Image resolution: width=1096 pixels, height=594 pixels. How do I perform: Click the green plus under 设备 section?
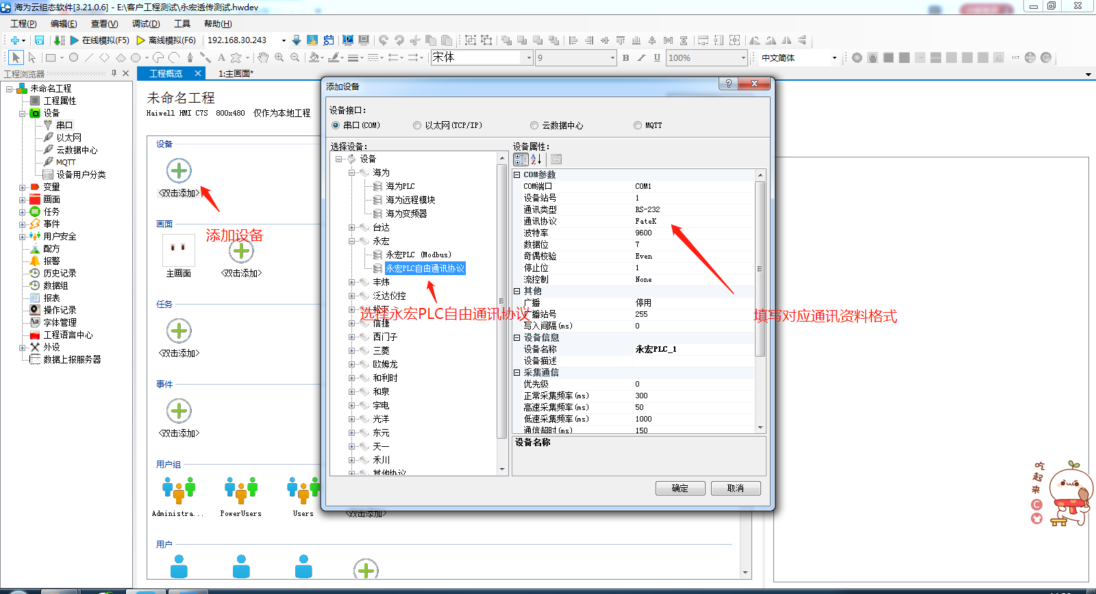(x=179, y=170)
